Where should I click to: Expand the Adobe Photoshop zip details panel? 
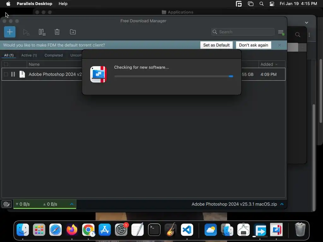[282, 204]
